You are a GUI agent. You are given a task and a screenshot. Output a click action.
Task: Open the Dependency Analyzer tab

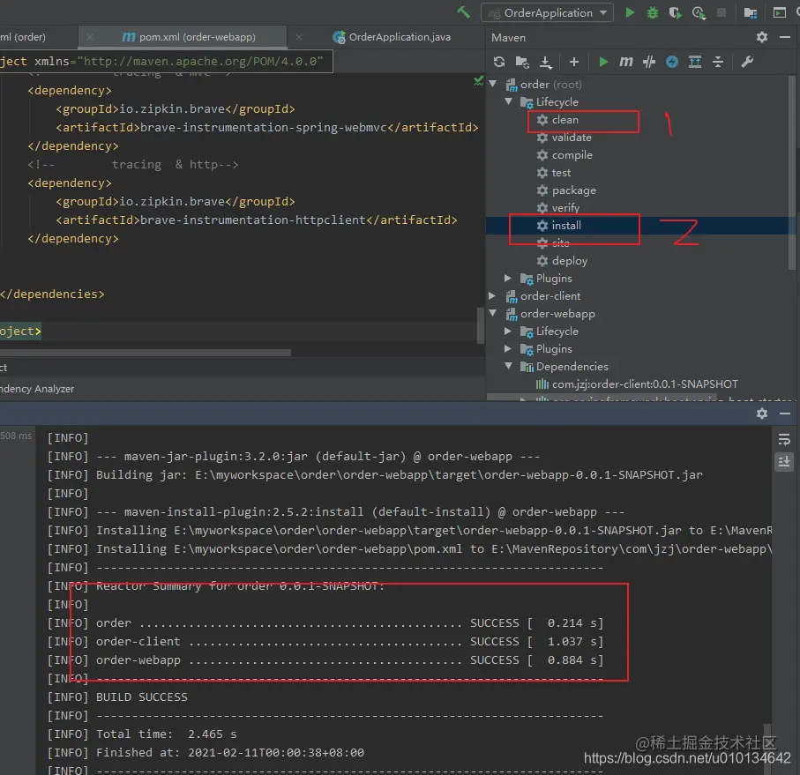coord(37,389)
